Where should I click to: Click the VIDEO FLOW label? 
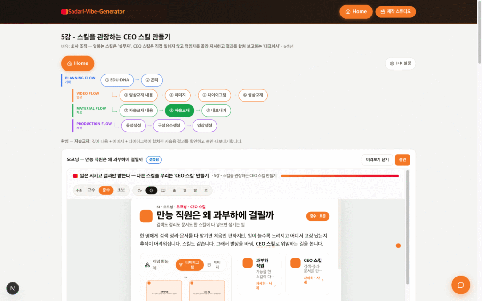88,94
